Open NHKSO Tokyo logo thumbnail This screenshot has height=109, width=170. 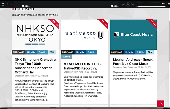click(x=35, y=35)
